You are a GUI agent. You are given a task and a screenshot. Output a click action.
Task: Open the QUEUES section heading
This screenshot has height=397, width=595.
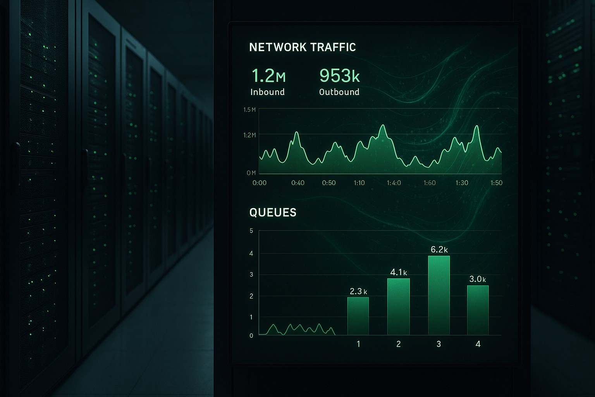273,212
